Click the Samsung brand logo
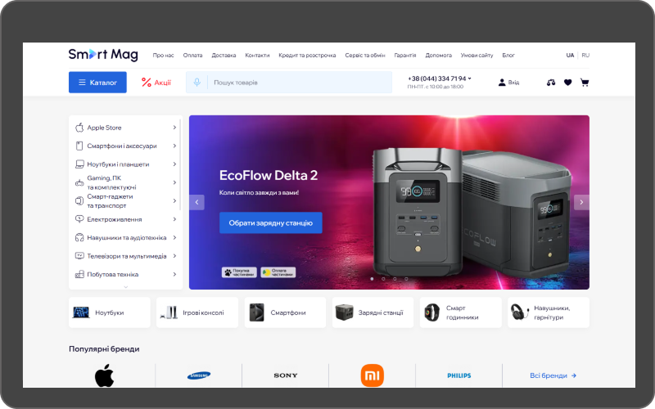655x409 pixels. point(199,375)
